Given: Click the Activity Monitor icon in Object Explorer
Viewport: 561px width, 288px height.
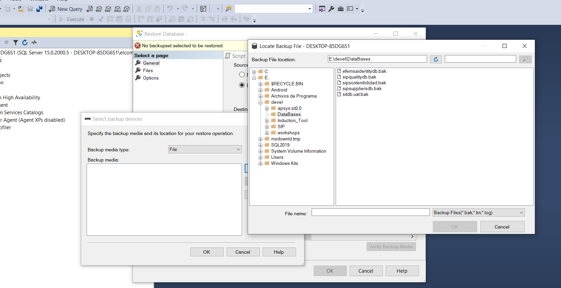Looking at the screenshot, I should coord(34,43).
